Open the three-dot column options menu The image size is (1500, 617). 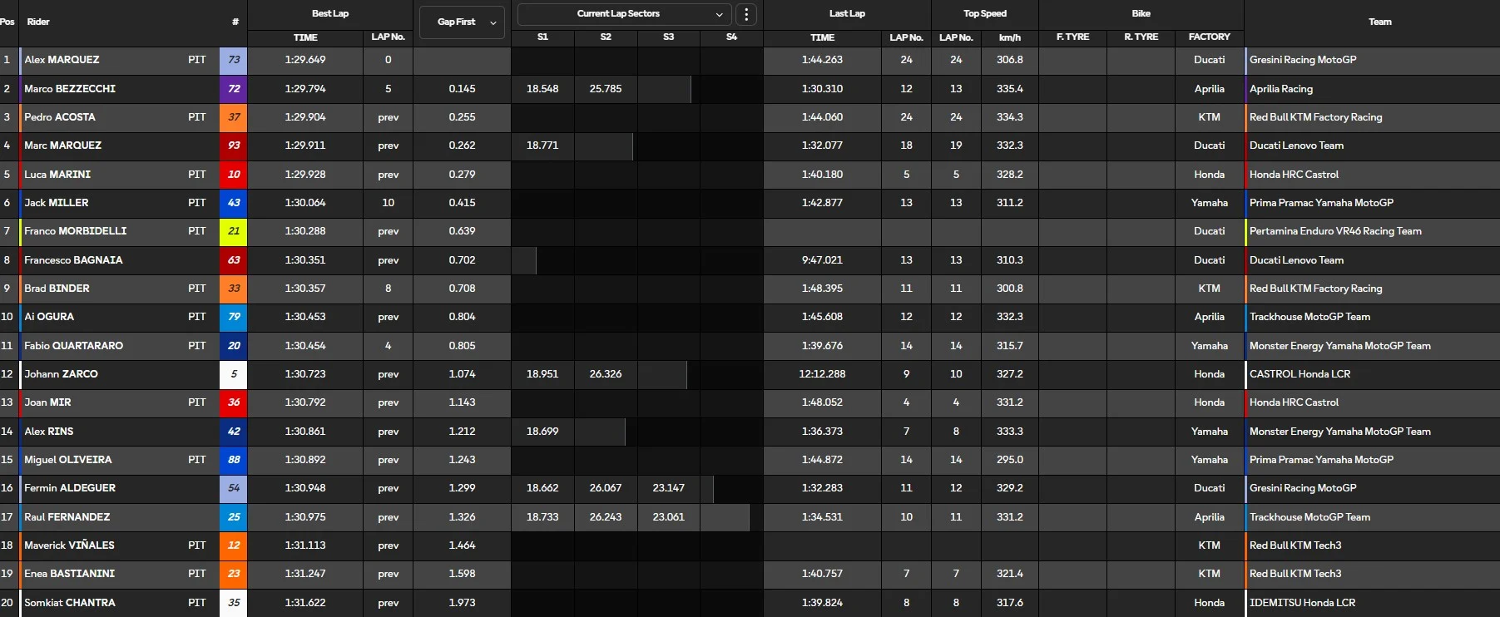tap(746, 14)
